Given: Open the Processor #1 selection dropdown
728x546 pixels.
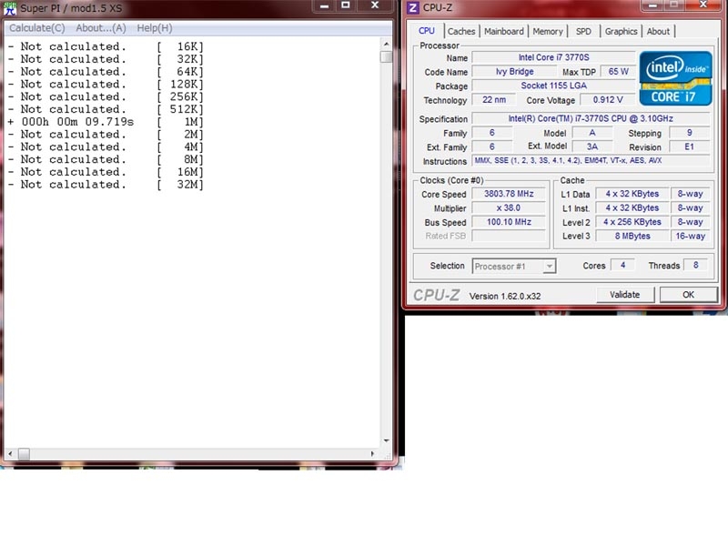Looking at the screenshot, I should pyautogui.click(x=514, y=267).
